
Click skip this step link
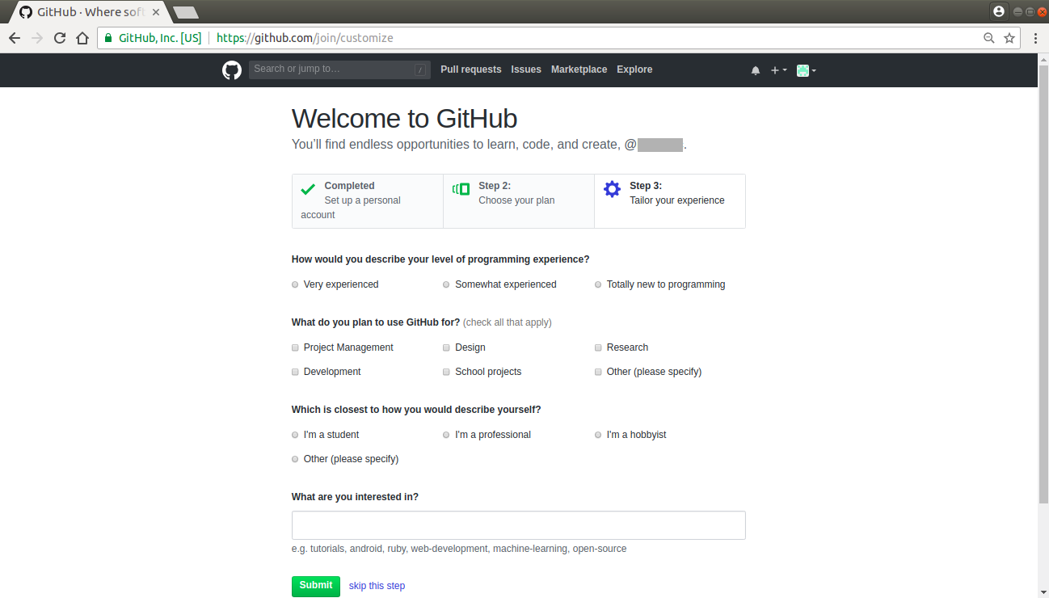coord(377,586)
